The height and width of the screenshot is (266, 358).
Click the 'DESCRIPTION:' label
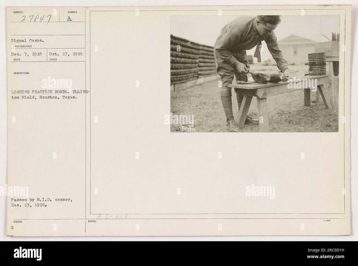pos(21,73)
